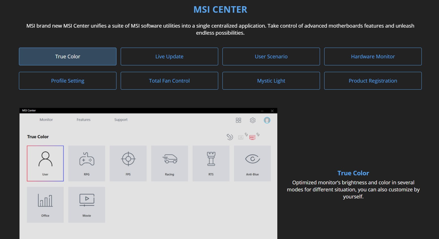Click the dashed sync link icon
Viewport: 439px width, 239px height.
230,137
